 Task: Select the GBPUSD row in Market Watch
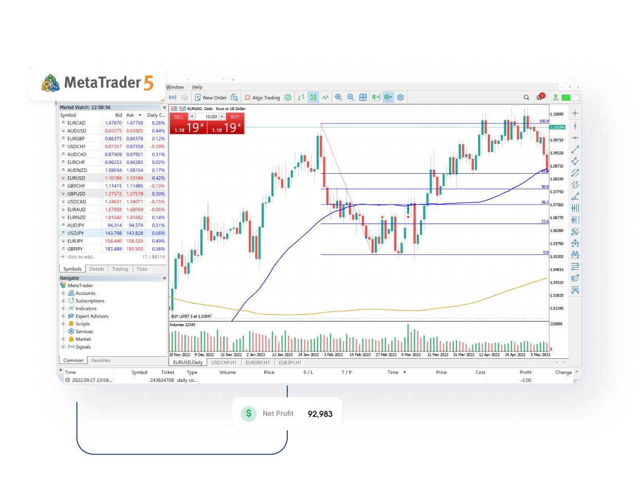113,194
